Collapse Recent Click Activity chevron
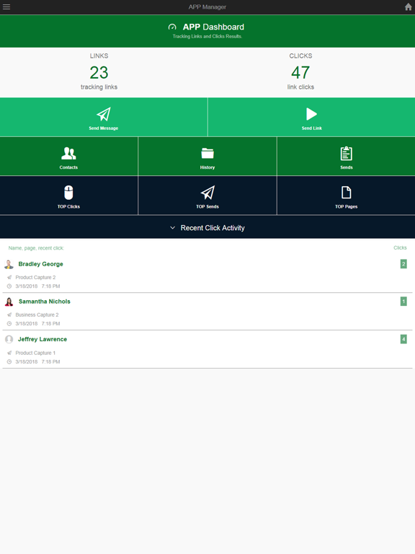Screen dimensions: 415x554 pos(173,228)
